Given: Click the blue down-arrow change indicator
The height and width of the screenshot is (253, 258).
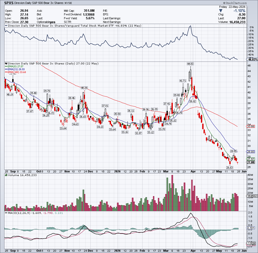Looking at the screenshot, I should pyautogui.click(x=221, y=11).
